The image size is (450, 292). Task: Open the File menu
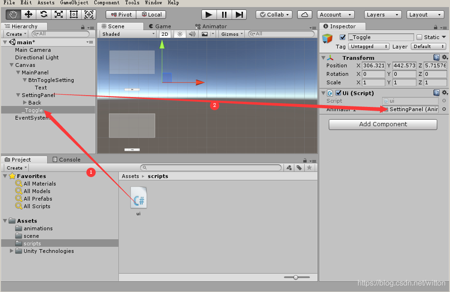[9, 2]
